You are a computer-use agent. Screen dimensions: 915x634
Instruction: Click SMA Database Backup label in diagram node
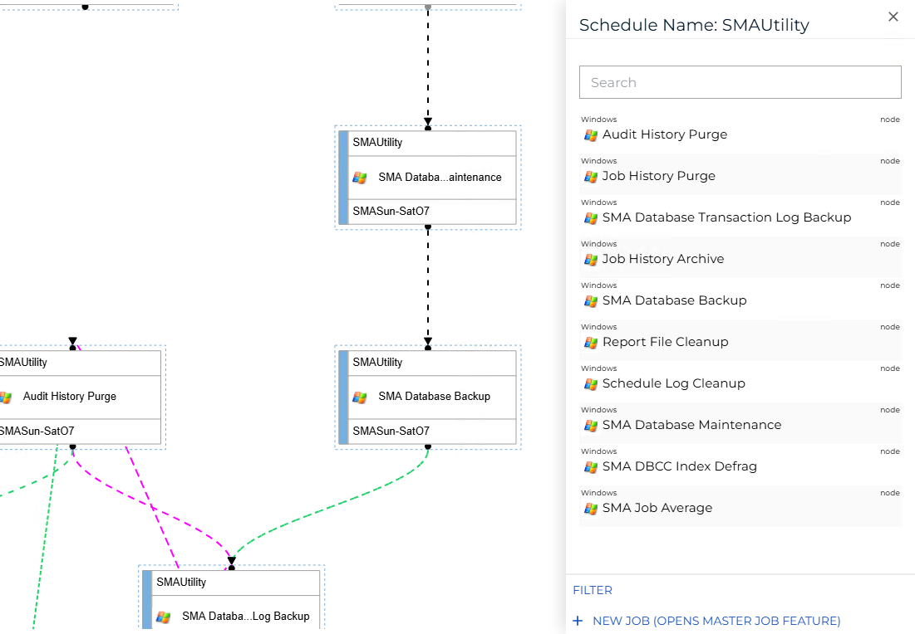(x=434, y=397)
